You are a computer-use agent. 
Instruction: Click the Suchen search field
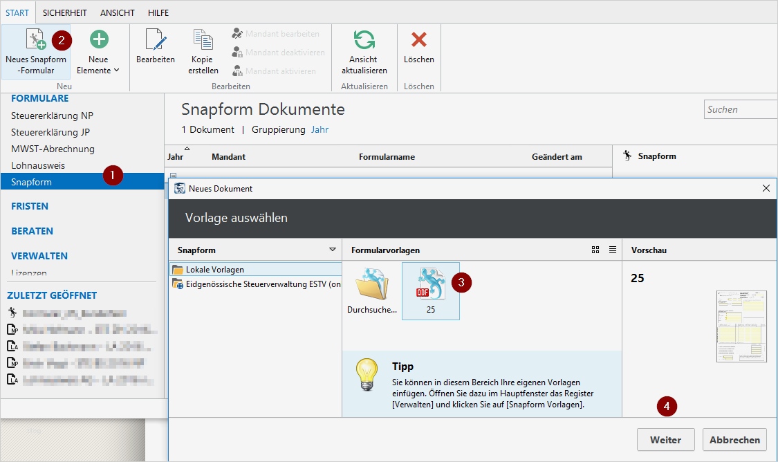(740, 109)
